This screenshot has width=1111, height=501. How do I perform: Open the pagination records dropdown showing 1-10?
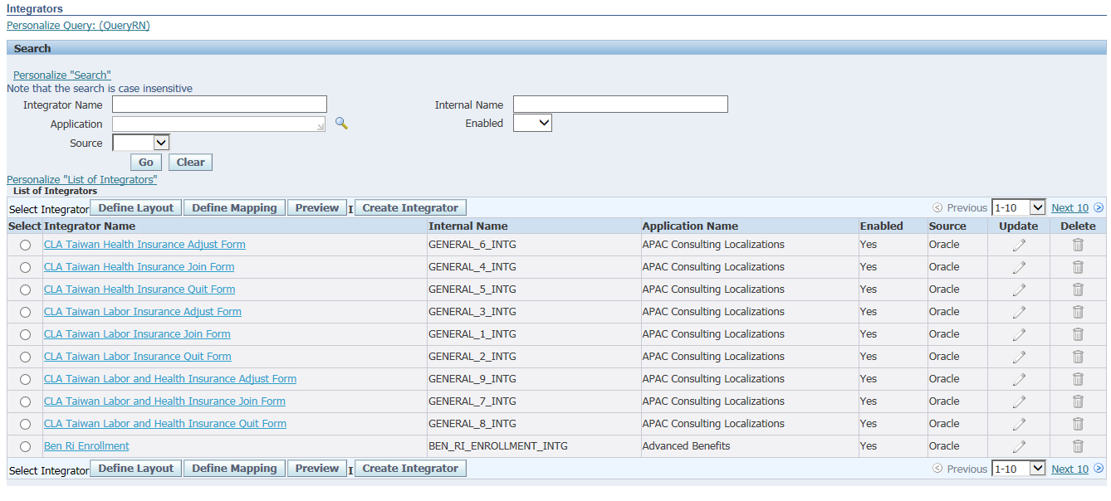[x=1019, y=207]
